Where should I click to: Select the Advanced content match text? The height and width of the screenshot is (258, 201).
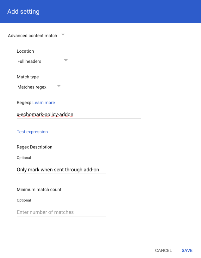pyautogui.click(x=33, y=36)
